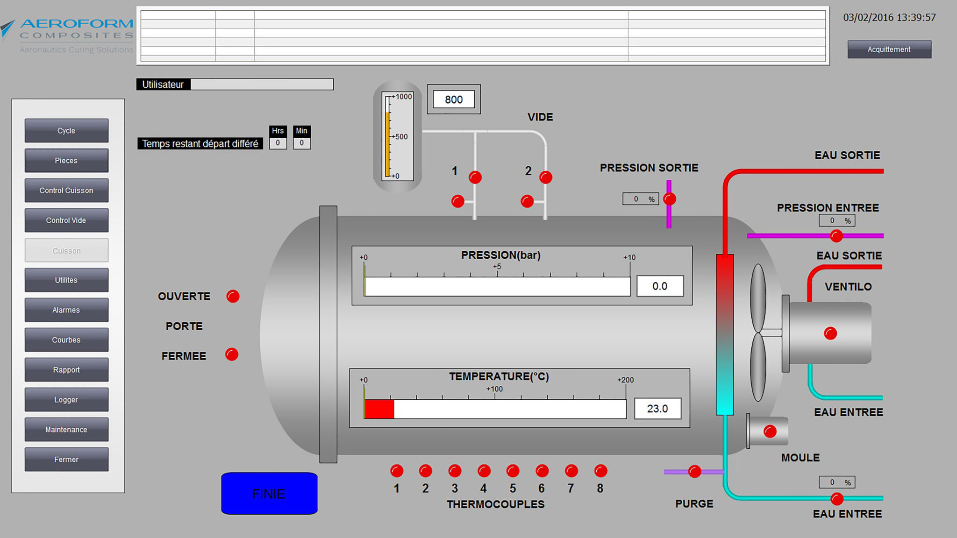This screenshot has height=538, width=957.
Task: Toggle the OUVERTE porte status lamp
Action: click(x=232, y=296)
